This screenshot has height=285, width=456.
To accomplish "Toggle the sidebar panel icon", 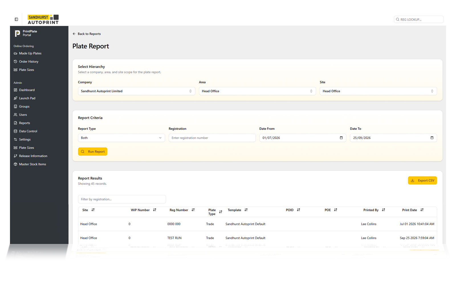I will point(16,19).
